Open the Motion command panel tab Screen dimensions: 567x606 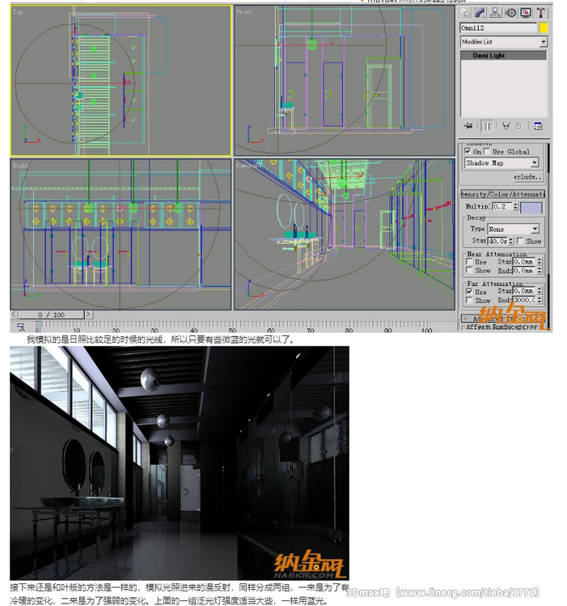[x=511, y=13]
